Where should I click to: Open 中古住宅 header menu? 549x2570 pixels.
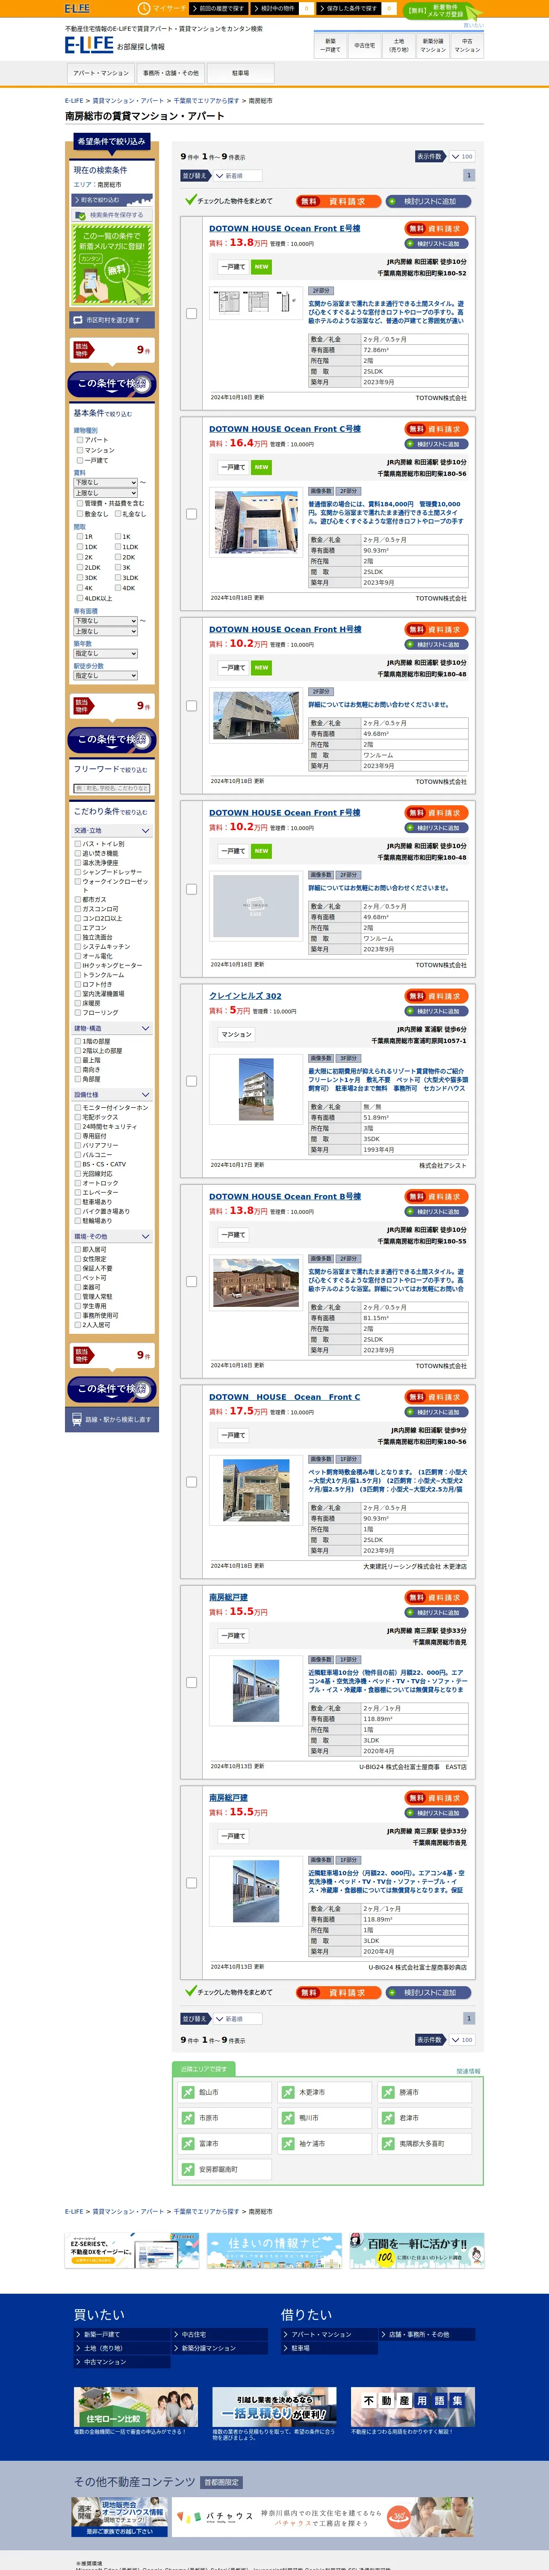point(365,45)
